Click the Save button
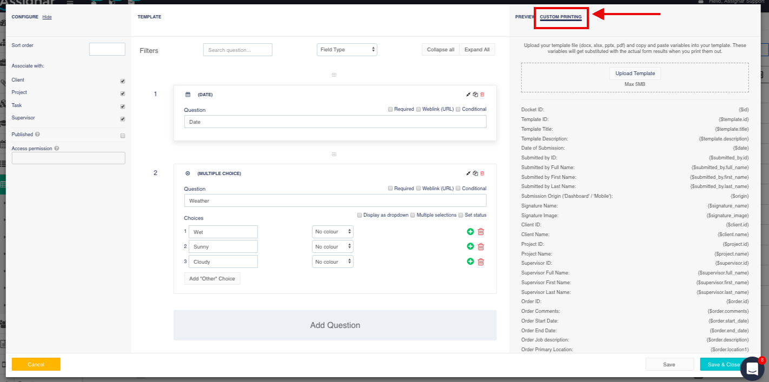769x382 pixels. [x=669, y=364]
